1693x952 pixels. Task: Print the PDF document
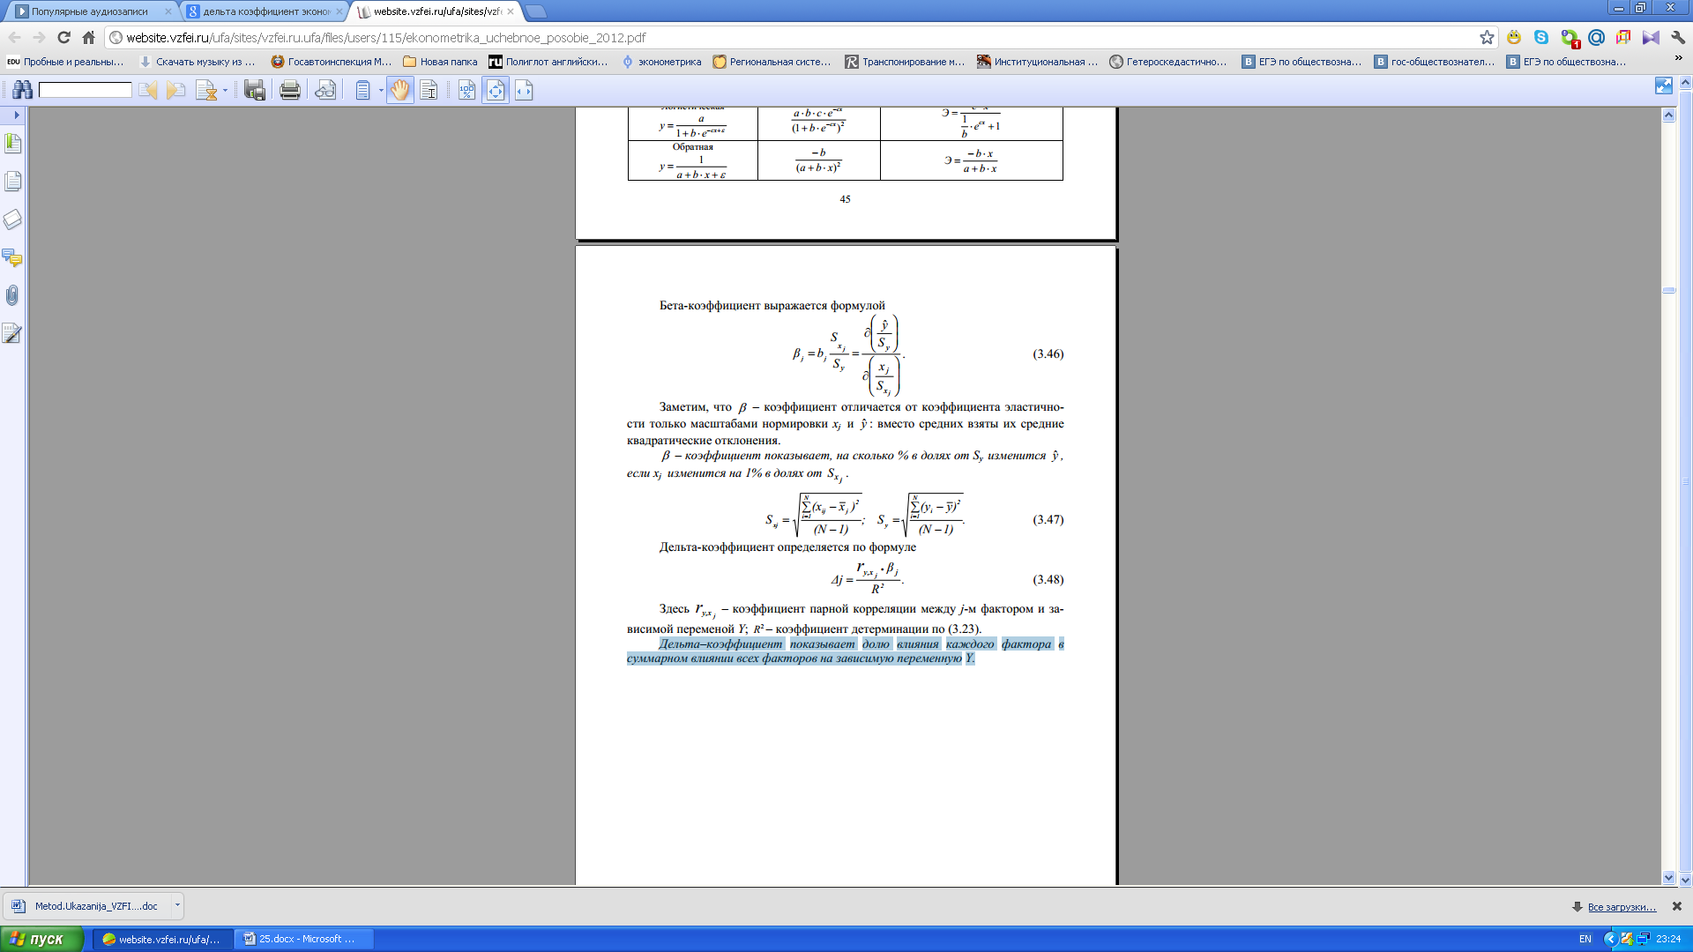tap(289, 90)
